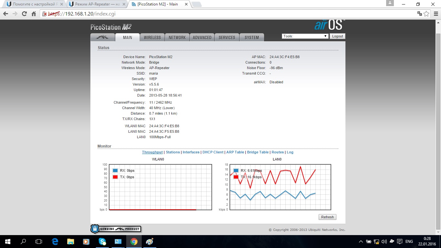The width and height of the screenshot is (441, 248).
Task: Open the media player taskbar icon
Action: point(86,242)
